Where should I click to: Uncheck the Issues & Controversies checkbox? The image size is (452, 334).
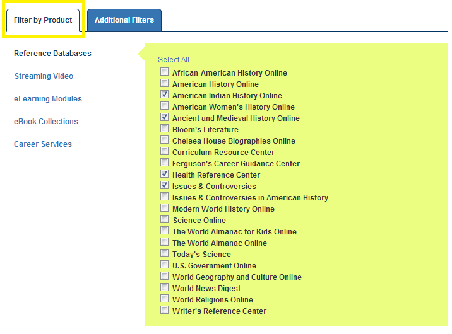pyautogui.click(x=164, y=185)
